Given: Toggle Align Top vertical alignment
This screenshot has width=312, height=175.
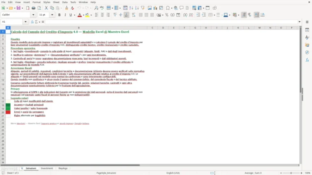Looking at the screenshot, I should (x=115, y=15).
